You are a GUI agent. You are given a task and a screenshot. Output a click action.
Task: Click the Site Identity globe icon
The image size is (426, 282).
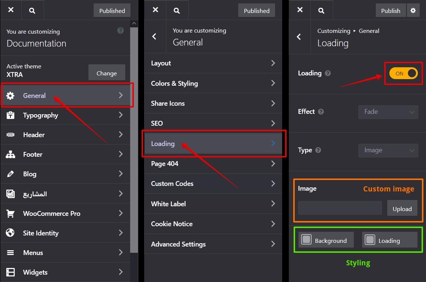click(10, 233)
